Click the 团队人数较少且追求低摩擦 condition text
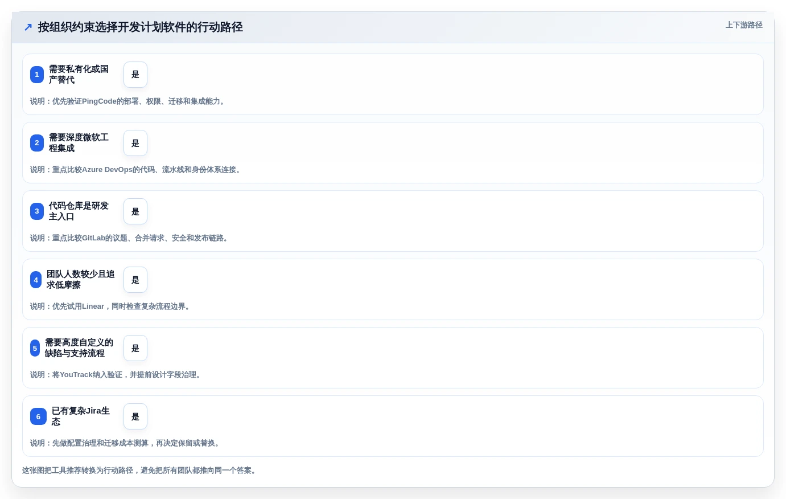 (80, 280)
